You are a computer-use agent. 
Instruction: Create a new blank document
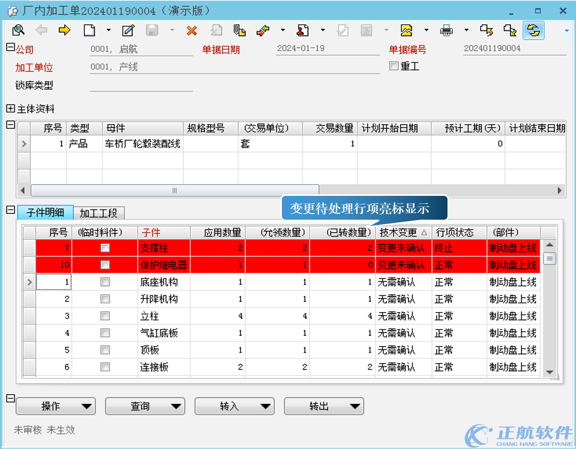89,30
